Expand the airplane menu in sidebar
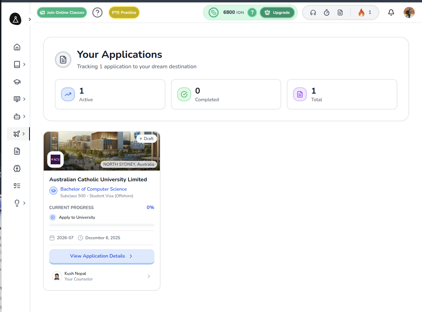 [x=19, y=134]
